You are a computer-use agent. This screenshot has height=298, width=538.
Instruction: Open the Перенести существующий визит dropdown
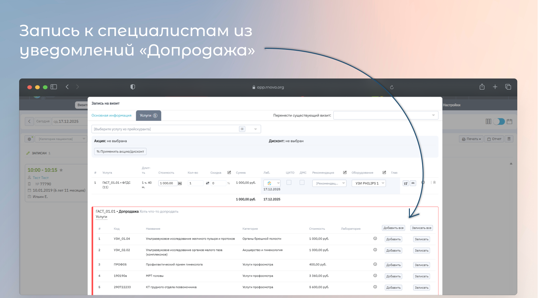386,115
